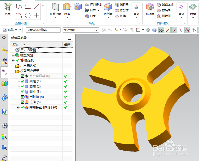The height and width of the screenshot is (161, 199).
Task: Open the 基准平面 dropdown arrow
Action: (x=55, y=18)
